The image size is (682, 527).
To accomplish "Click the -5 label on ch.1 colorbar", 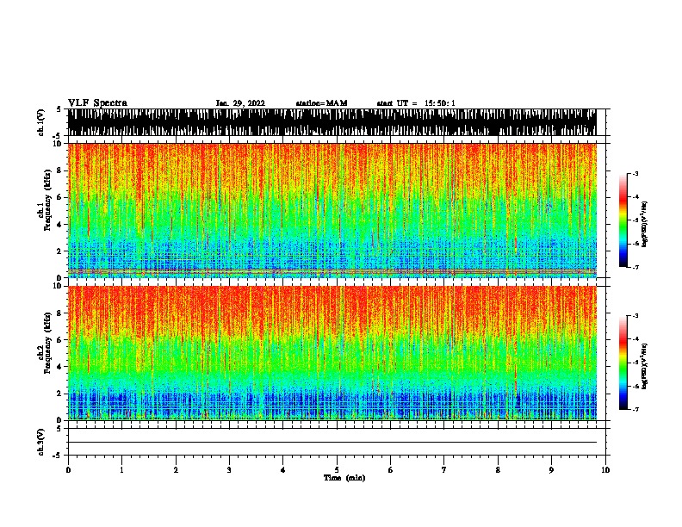I will point(635,220).
